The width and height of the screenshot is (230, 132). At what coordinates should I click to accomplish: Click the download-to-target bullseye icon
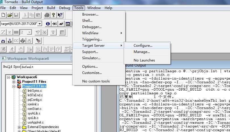[x=38, y=41]
